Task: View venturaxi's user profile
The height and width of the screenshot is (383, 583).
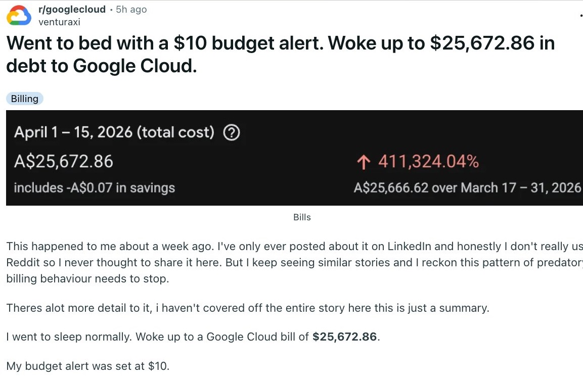Action: [x=59, y=22]
